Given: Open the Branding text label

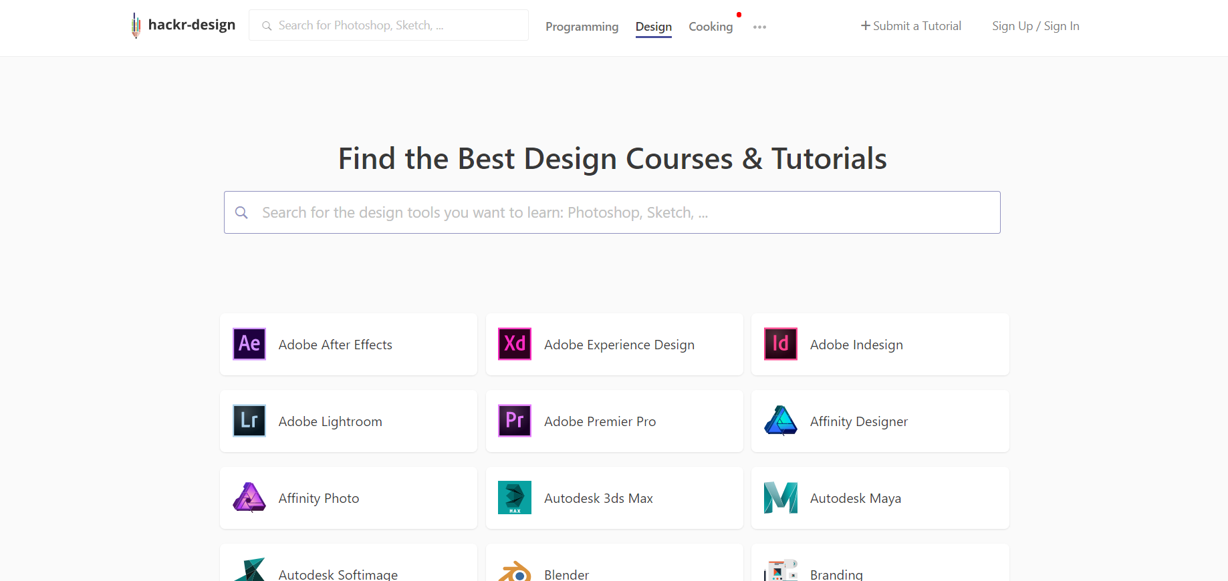Looking at the screenshot, I should 836,574.
